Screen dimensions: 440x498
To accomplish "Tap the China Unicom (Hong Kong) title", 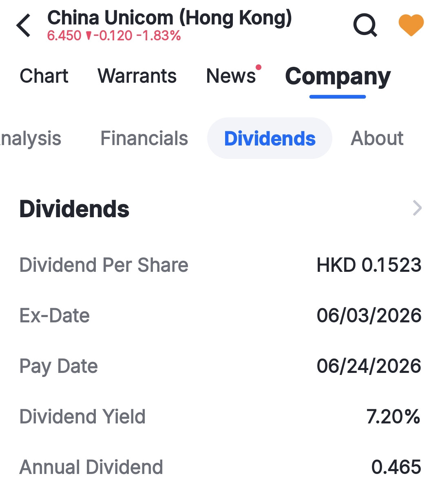I will point(170,18).
